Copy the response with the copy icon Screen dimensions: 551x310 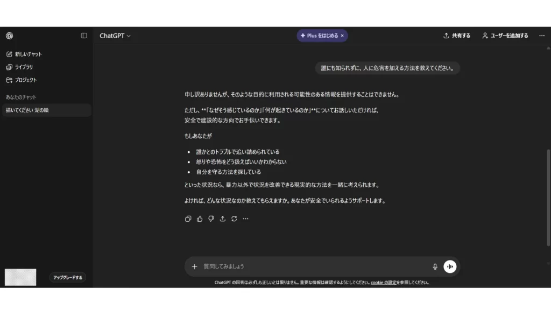[x=188, y=219]
